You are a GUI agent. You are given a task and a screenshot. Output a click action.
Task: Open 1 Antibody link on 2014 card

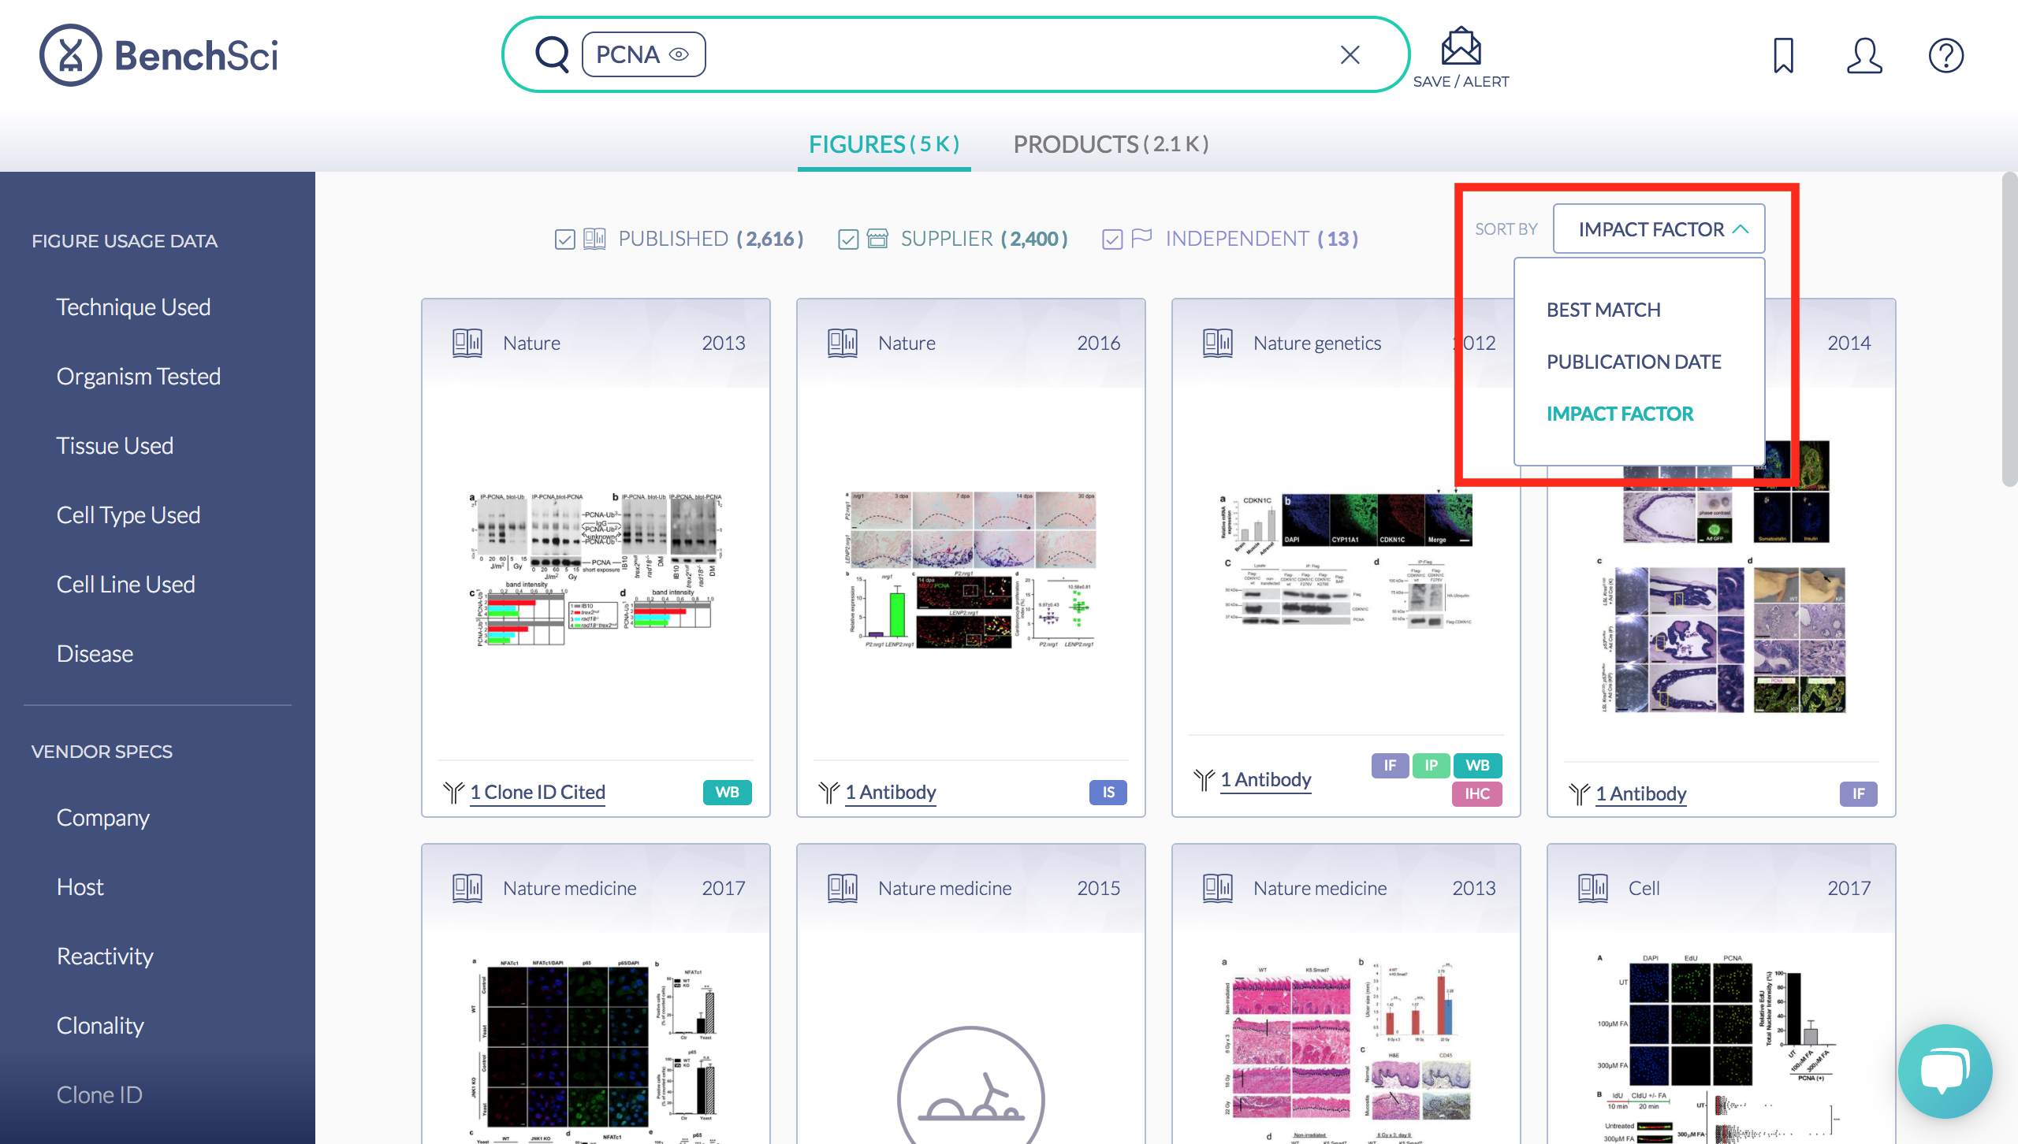pyautogui.click(x=1641, y=793)
